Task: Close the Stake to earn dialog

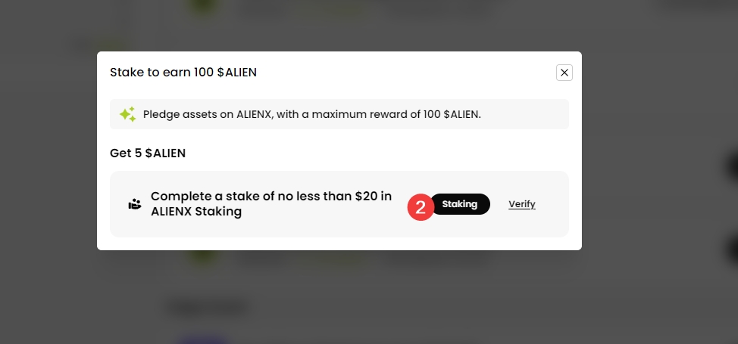Action: point(564,73)
